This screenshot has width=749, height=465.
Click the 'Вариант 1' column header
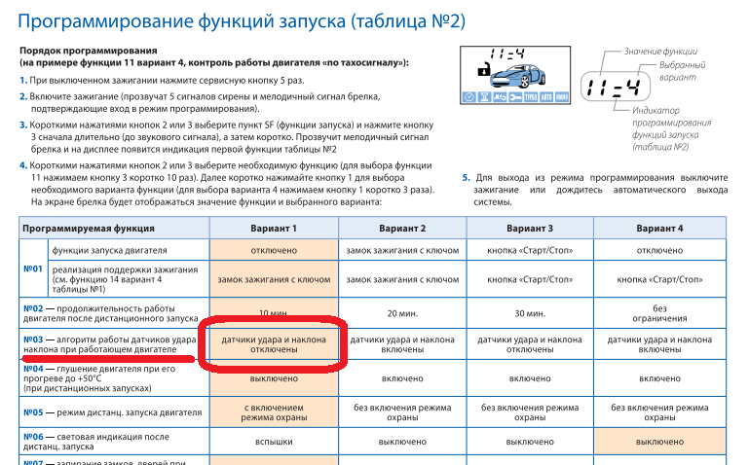coord(274,229)
